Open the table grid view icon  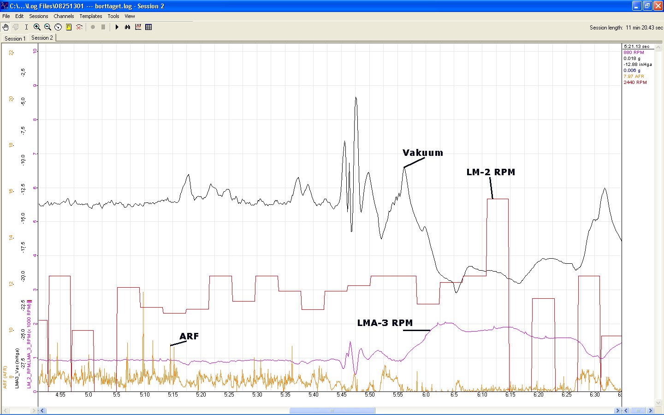pos(148,27)
